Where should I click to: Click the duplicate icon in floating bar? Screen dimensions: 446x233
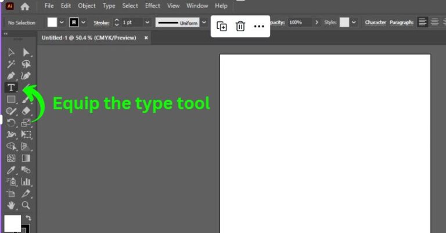click(222, 26)
